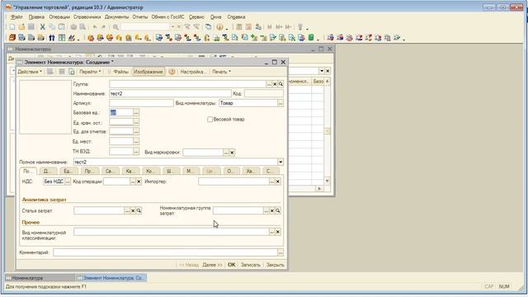Open the Операции menu
The image size is (528, 297).
click(x=59, y=16)
